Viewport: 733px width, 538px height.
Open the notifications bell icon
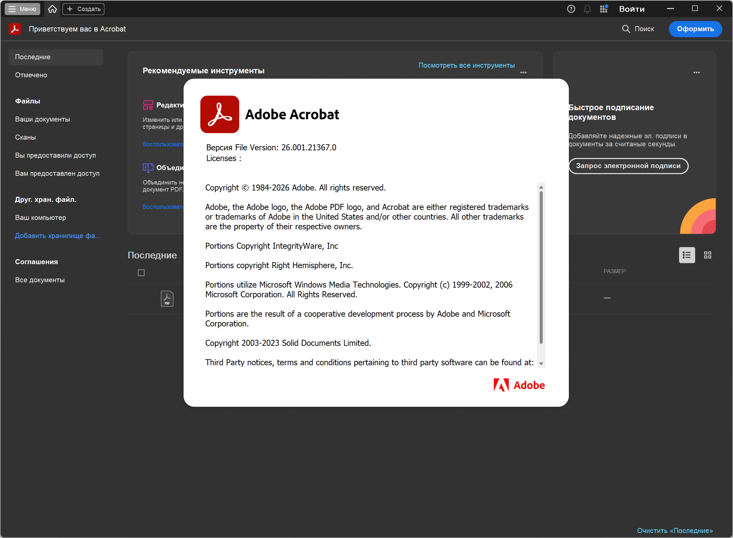click(x=587, y=9)
